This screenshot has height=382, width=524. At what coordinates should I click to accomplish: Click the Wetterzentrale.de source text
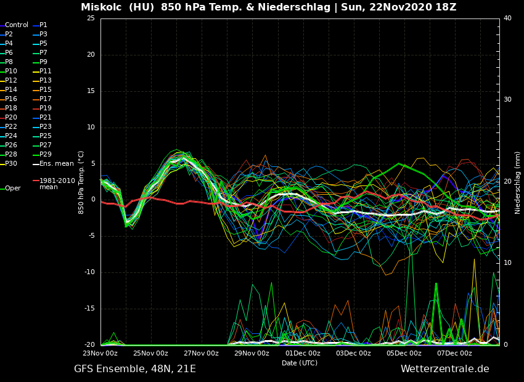point(444,369)
